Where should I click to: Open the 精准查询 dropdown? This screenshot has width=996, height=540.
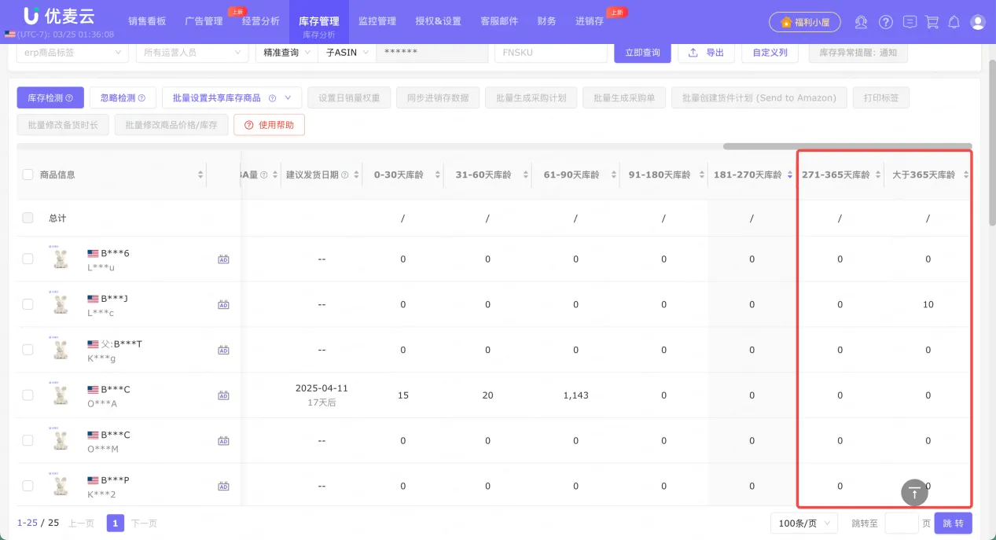point(286,53)
